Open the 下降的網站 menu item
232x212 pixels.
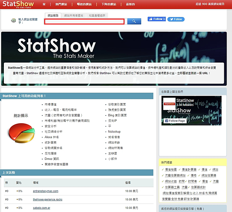[109, 4]
